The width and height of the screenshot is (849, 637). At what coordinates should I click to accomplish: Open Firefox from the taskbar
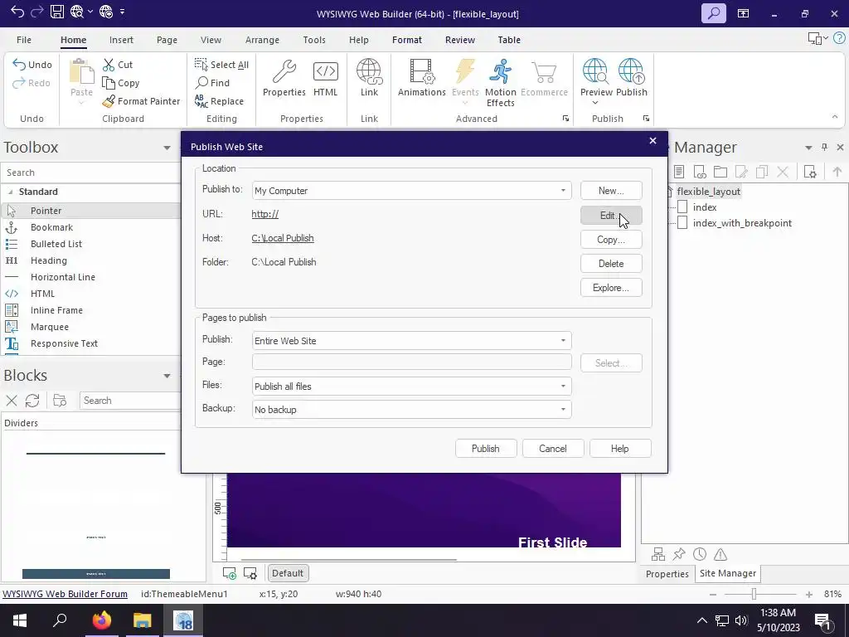pos(101,620)
